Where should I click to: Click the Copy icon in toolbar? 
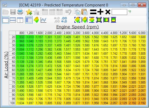coord(77,12)
